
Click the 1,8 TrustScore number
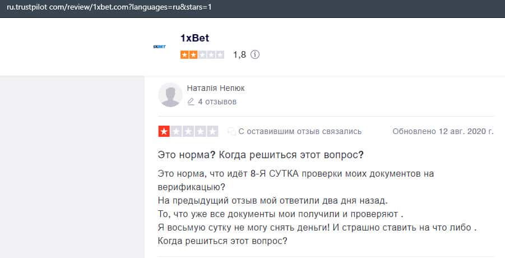(239, 55)
